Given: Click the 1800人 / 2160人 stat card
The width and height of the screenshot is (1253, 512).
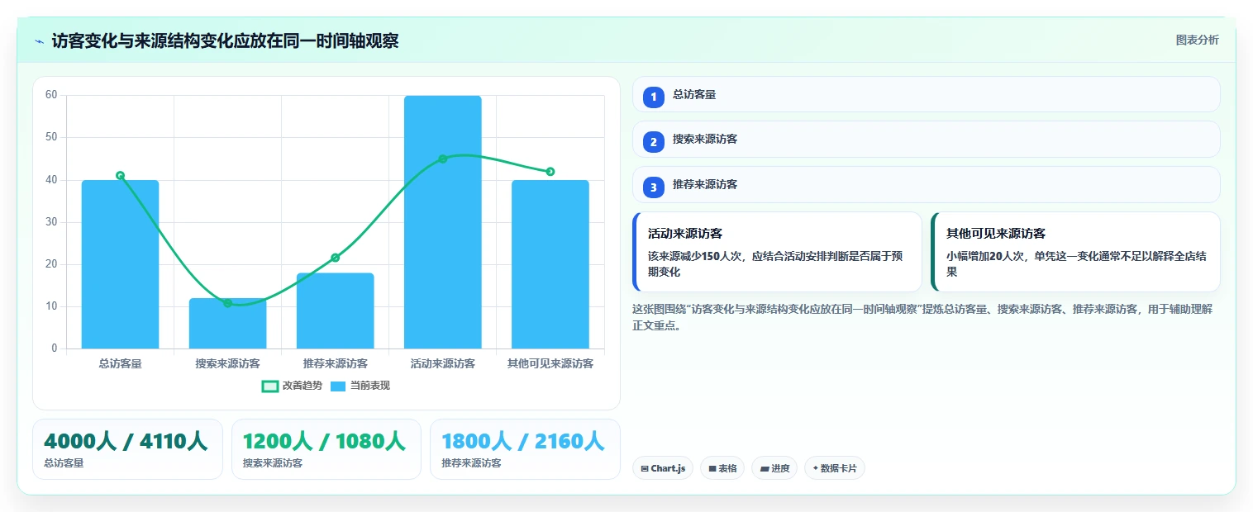Looking at the screenshot, I should click(525, 449).
